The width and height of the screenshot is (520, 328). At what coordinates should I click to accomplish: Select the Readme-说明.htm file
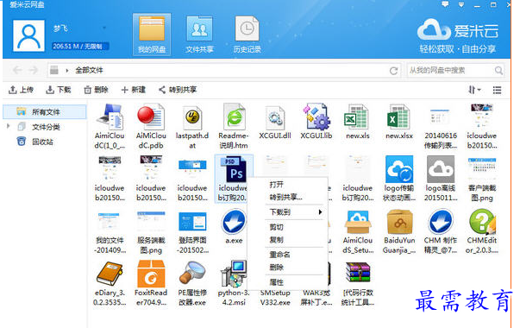point(234,126)
